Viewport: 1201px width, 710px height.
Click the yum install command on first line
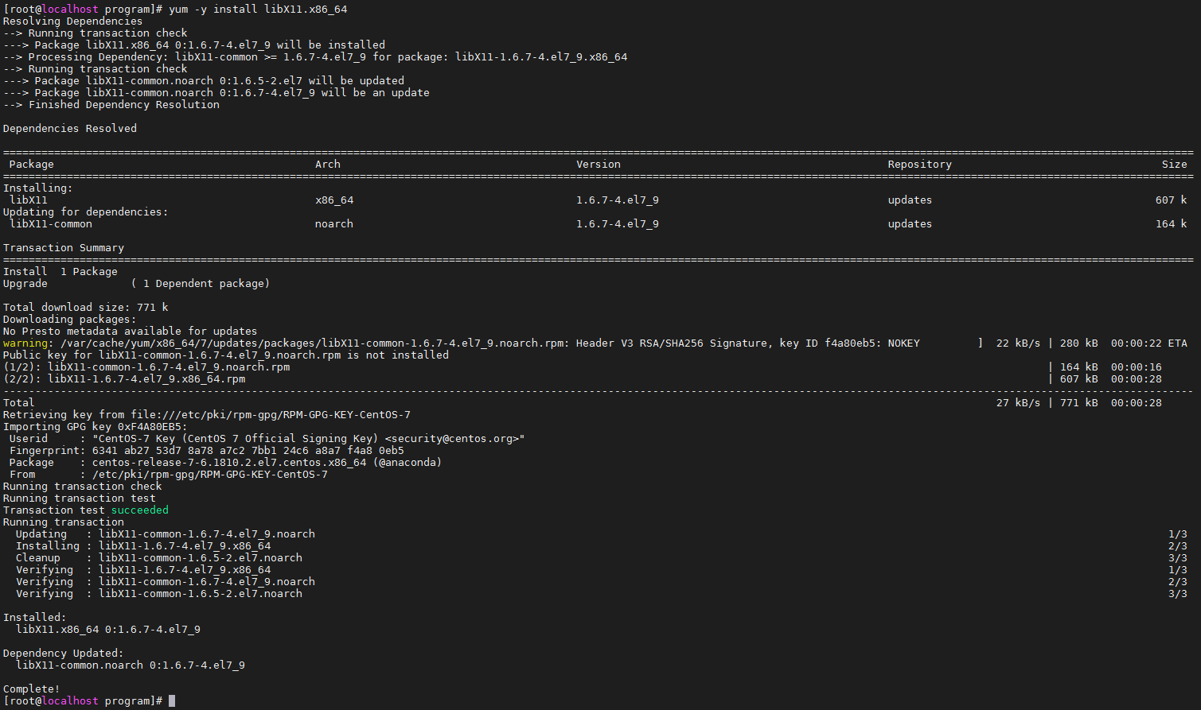[x=258, y=10]
